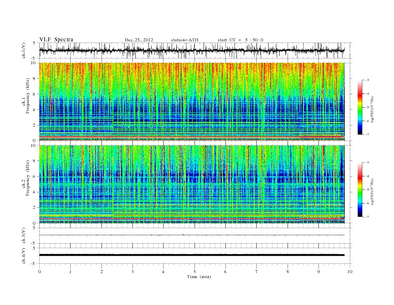Click the "8" kHz tick of ch.1 spectrogram
The image size is (394, 305).
pos(34,79)
